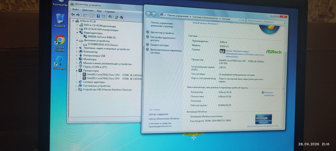The height and width of the screenshot is (151, 336).
Task: Click DVD и CD-ROM дисководы drive icon
Action: (x=81, y=25)
